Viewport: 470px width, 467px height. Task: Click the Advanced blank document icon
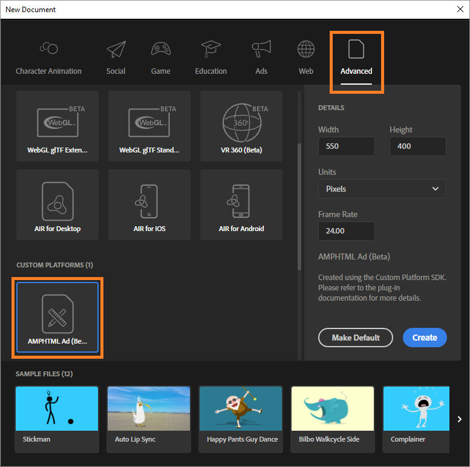point(356,49)
